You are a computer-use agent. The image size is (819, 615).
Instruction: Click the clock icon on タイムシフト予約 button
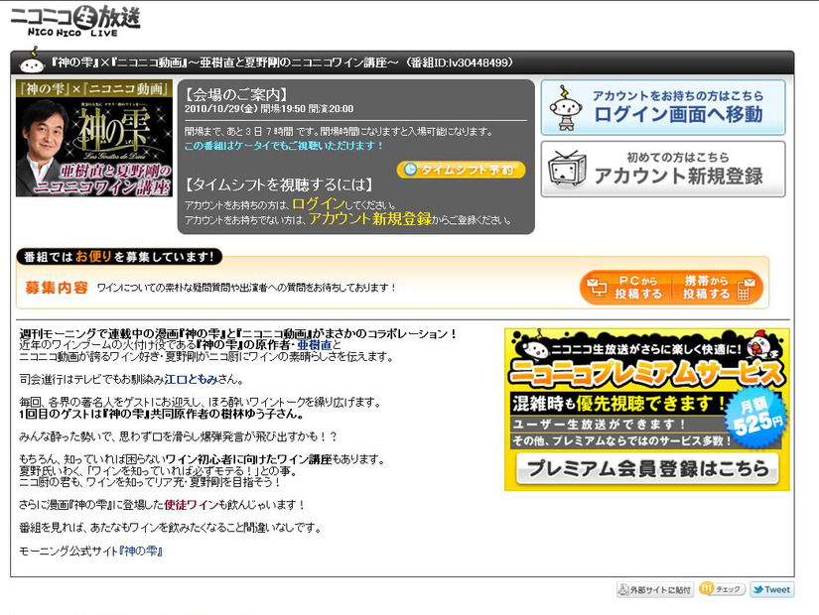click(x=411, y=170)
